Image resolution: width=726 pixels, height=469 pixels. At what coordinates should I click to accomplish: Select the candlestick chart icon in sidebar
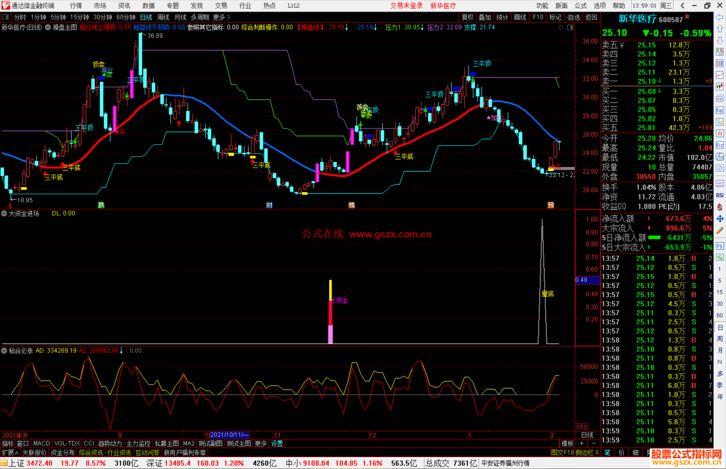click(720, 87)
